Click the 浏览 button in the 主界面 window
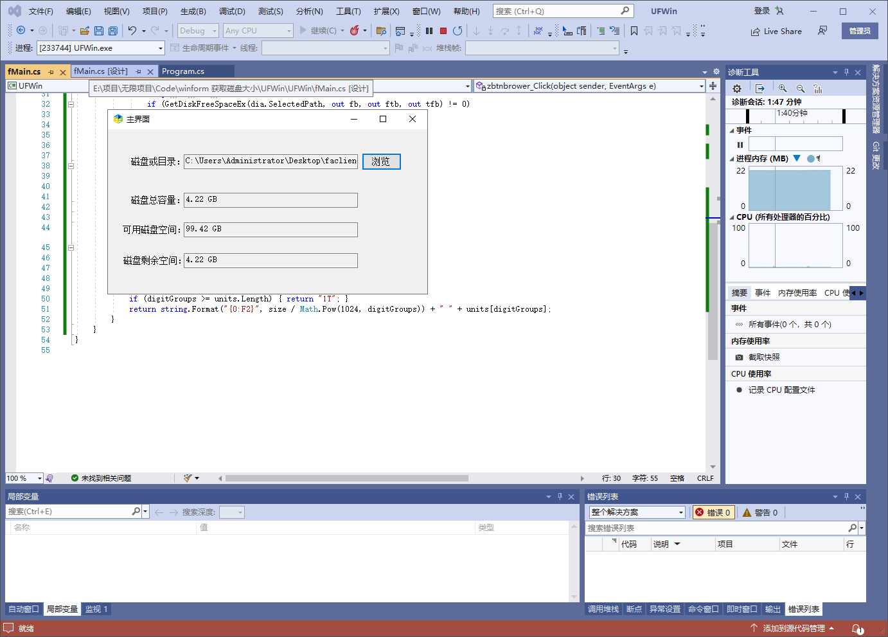This screenshot has width=888, height=637. 382,161
